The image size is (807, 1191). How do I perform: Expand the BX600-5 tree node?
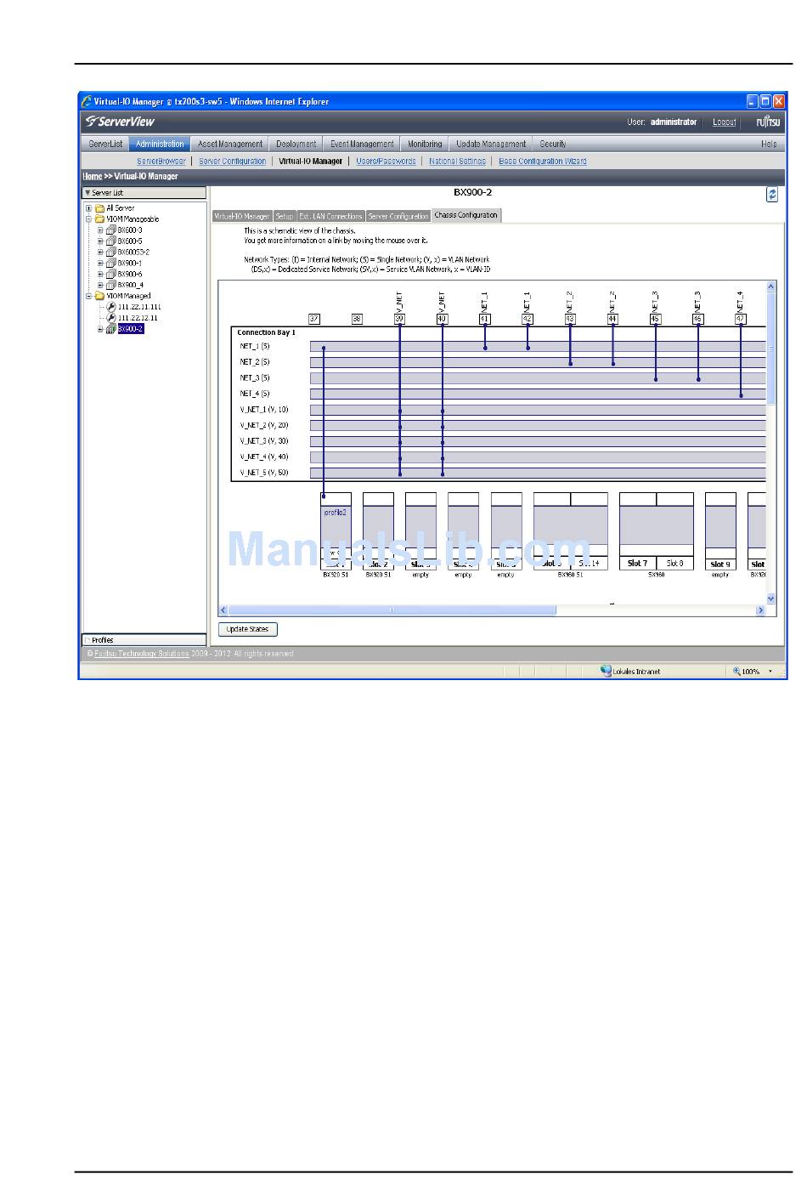coord(99,241)
